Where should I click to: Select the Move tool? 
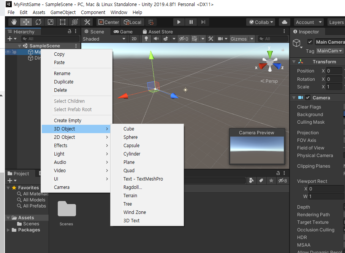26,22
